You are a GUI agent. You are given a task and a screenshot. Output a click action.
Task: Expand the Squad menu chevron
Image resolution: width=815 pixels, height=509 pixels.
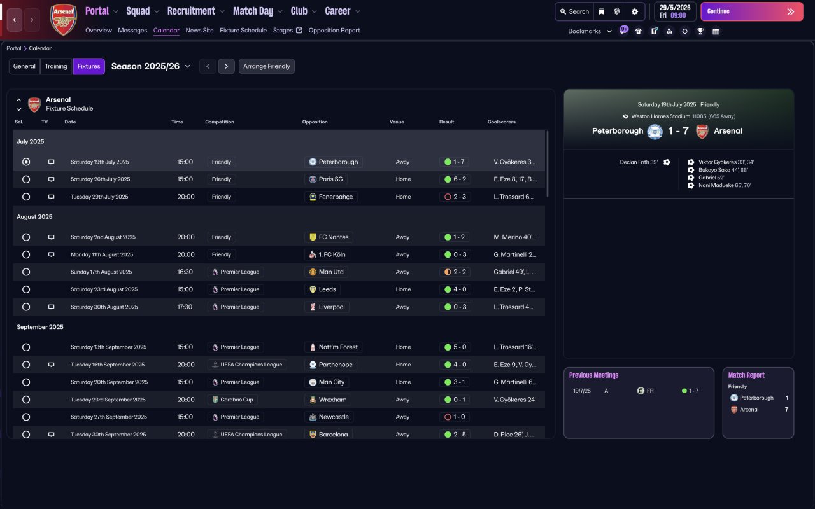click(156, 11)
